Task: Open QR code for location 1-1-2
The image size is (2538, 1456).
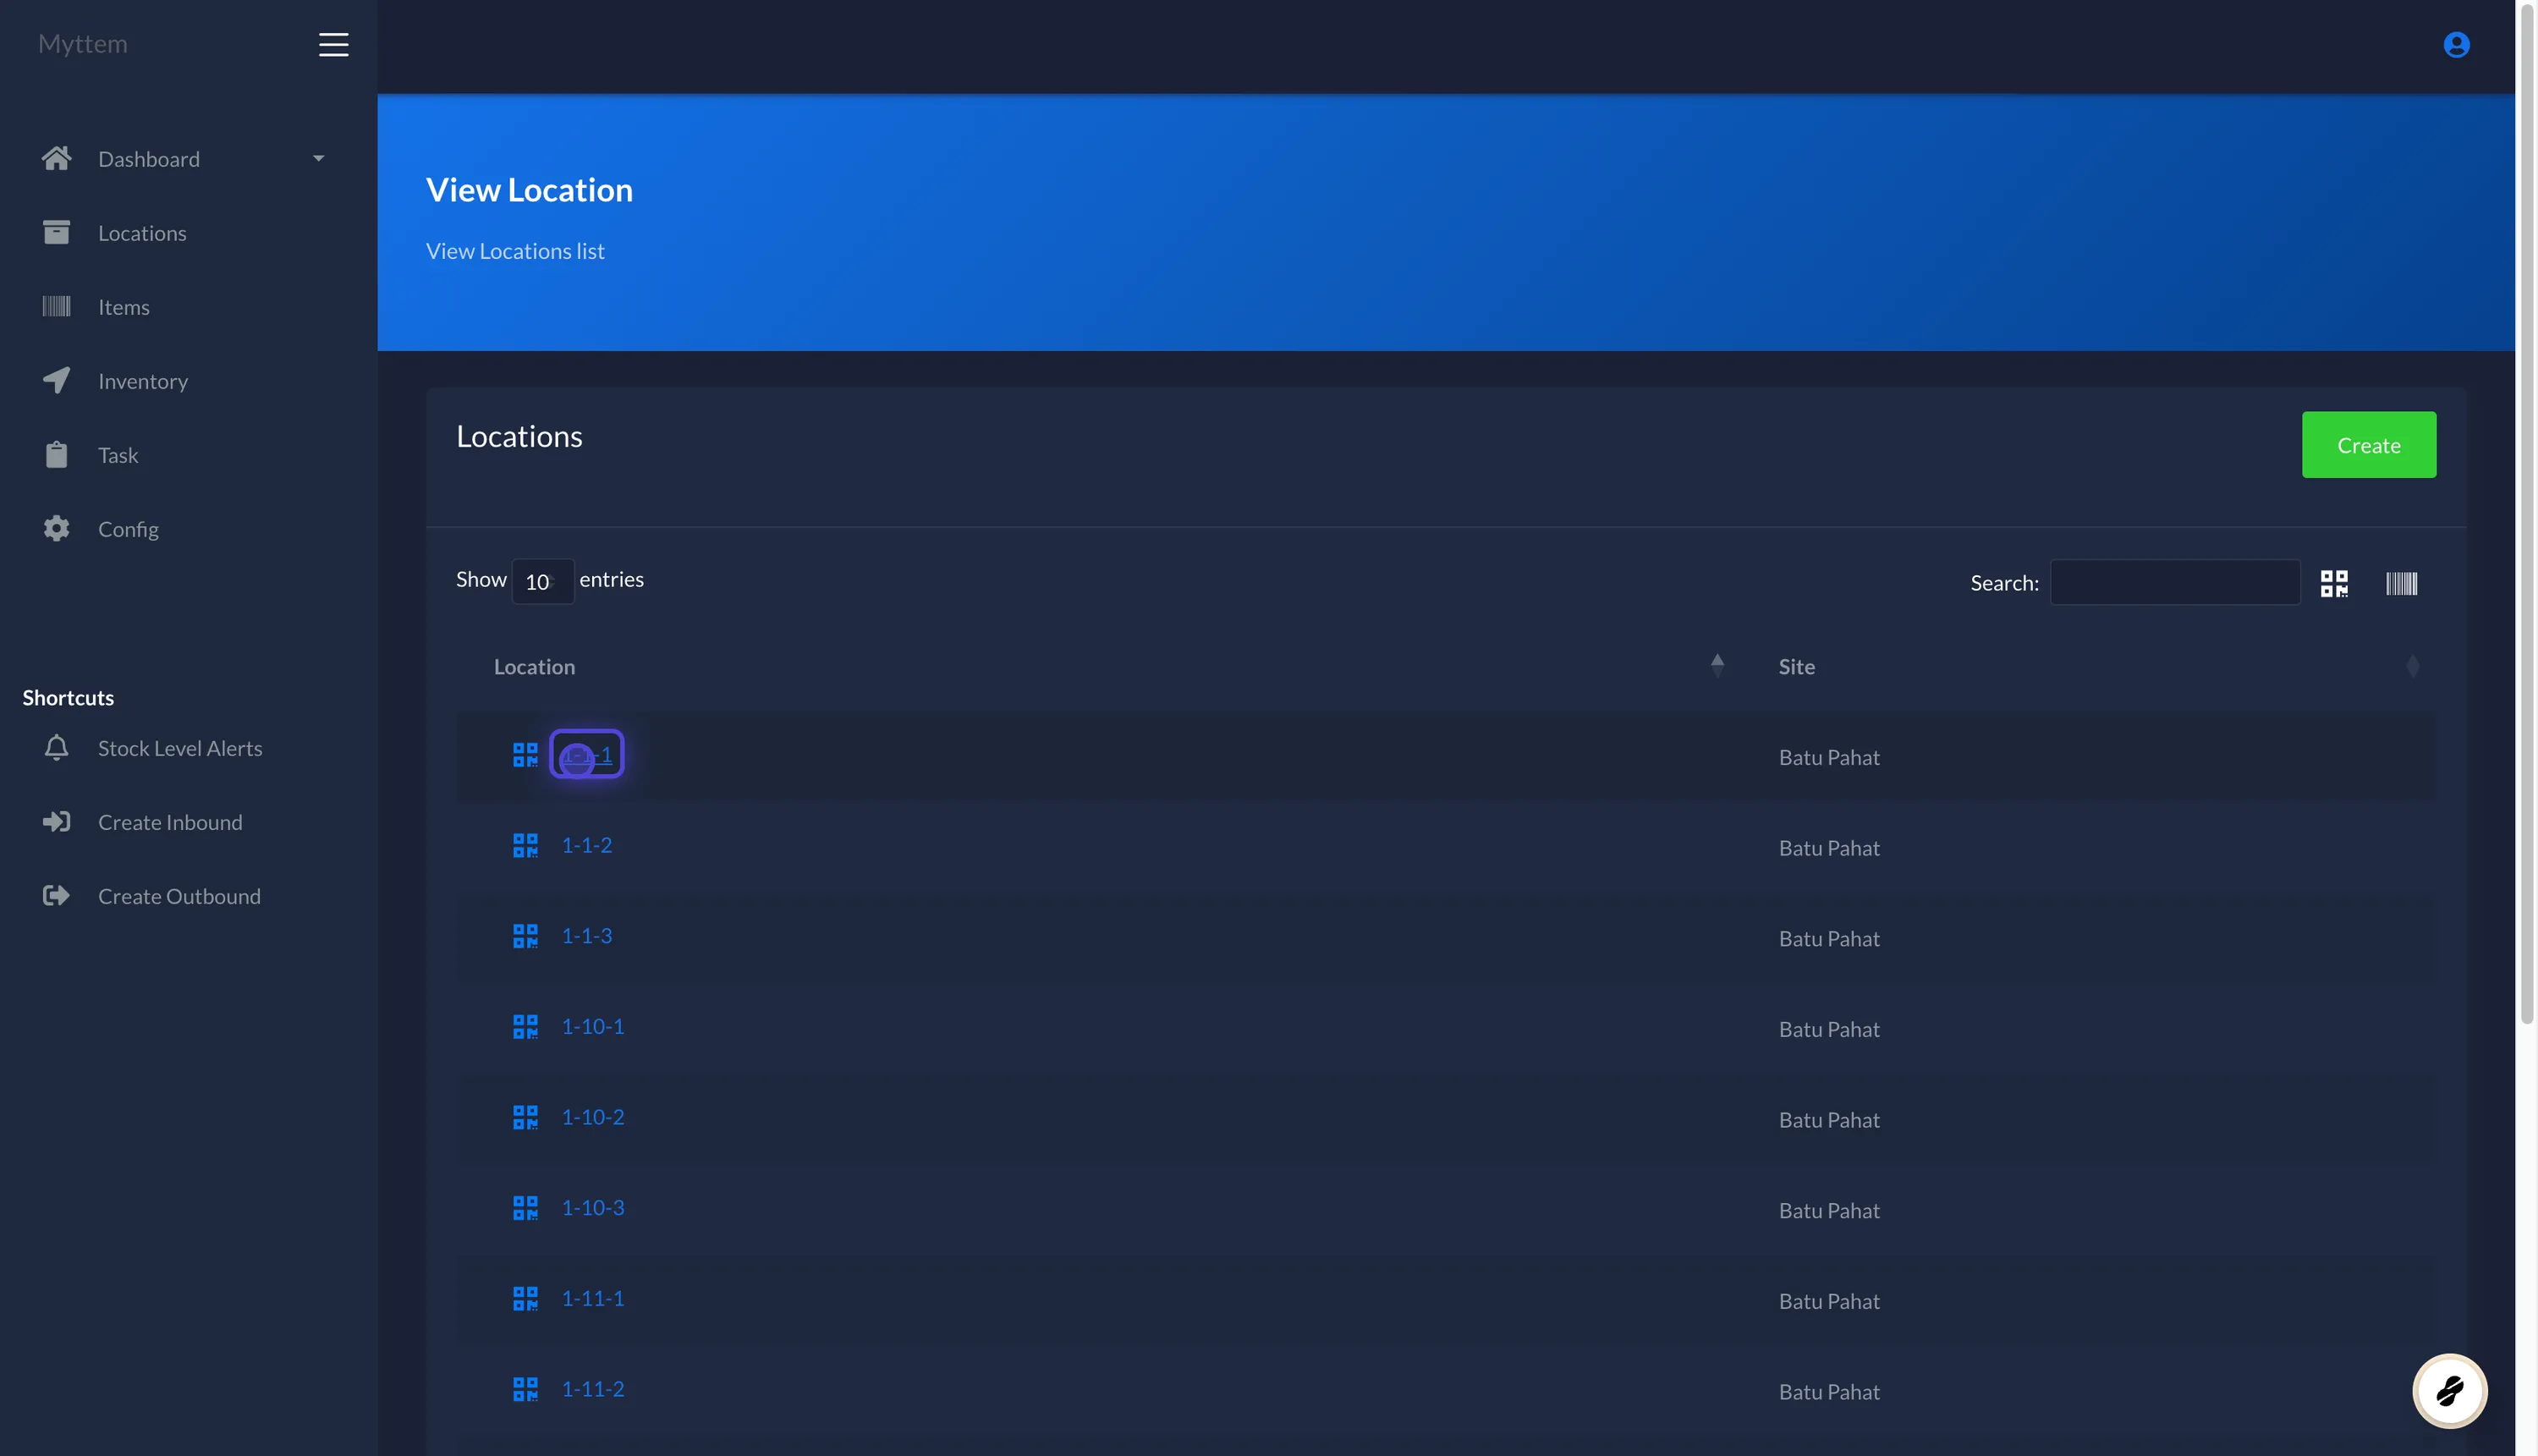Action: tap(525, 846)
